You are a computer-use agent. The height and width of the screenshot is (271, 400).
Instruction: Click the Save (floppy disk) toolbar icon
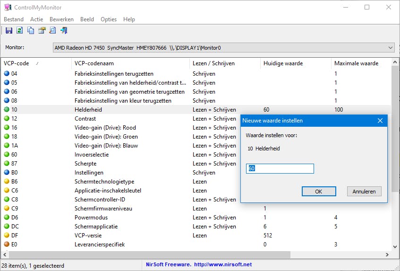[x=9, y=31]
